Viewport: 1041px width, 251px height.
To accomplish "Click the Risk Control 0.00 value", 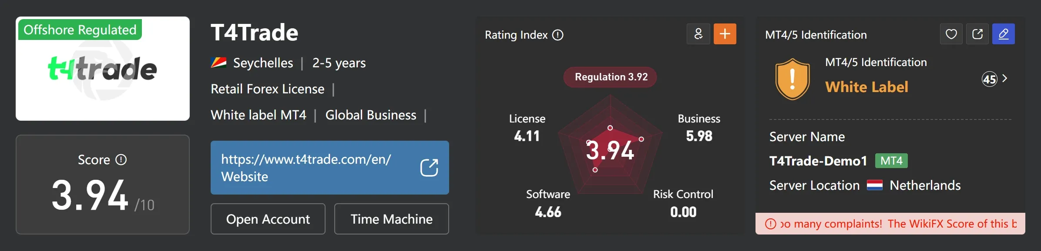I will [x=683, y=212].
